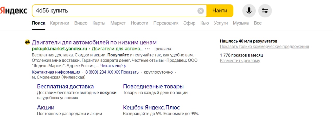Screen dimensions: 333x123
Task: Open the Yandex logo homepage
Action: click(x=14, y=11)
